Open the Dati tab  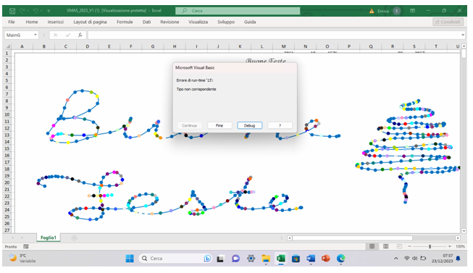[146, 22]
